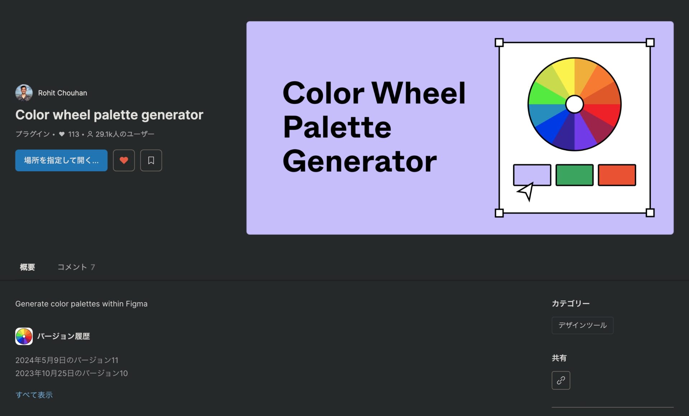This screenshot has width=689, height=416.
Task: Select the 概要 tab
Action: [x=27, y=267]
